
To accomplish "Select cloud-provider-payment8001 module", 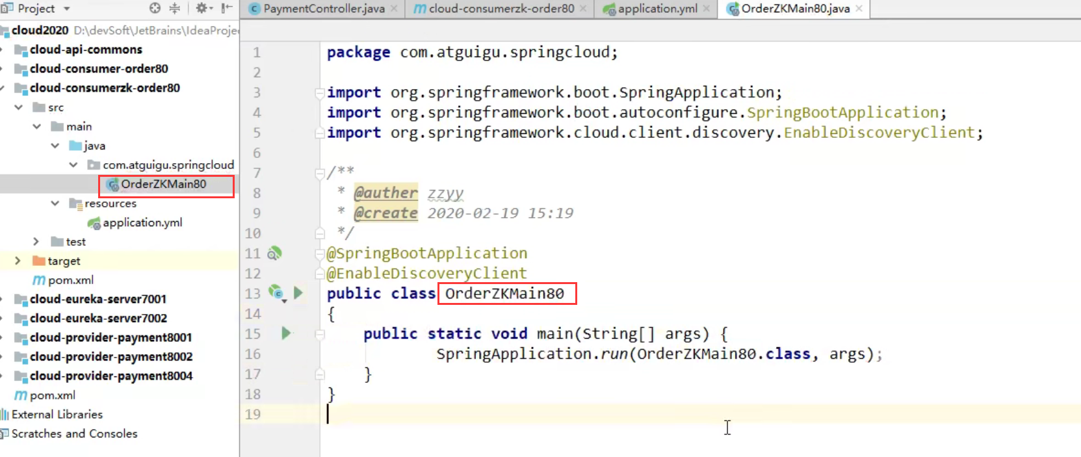I will click(111, 337).
